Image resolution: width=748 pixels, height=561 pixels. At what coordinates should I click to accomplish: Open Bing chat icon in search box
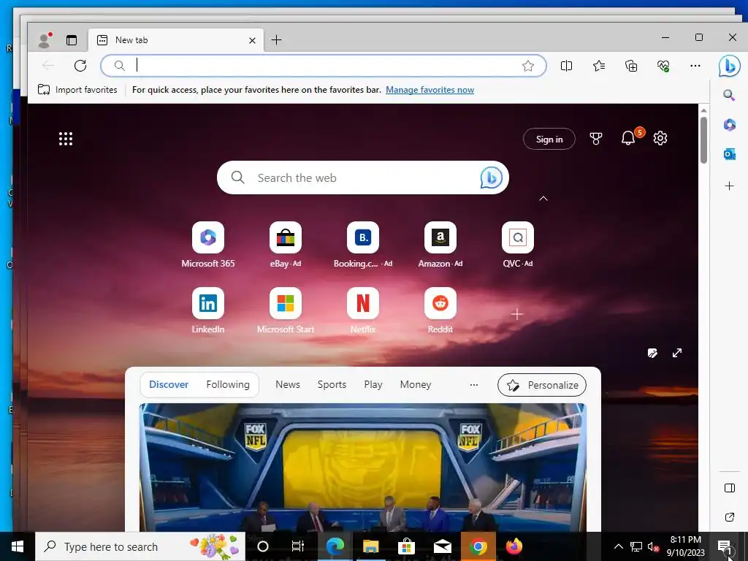[x=492, y=178]
